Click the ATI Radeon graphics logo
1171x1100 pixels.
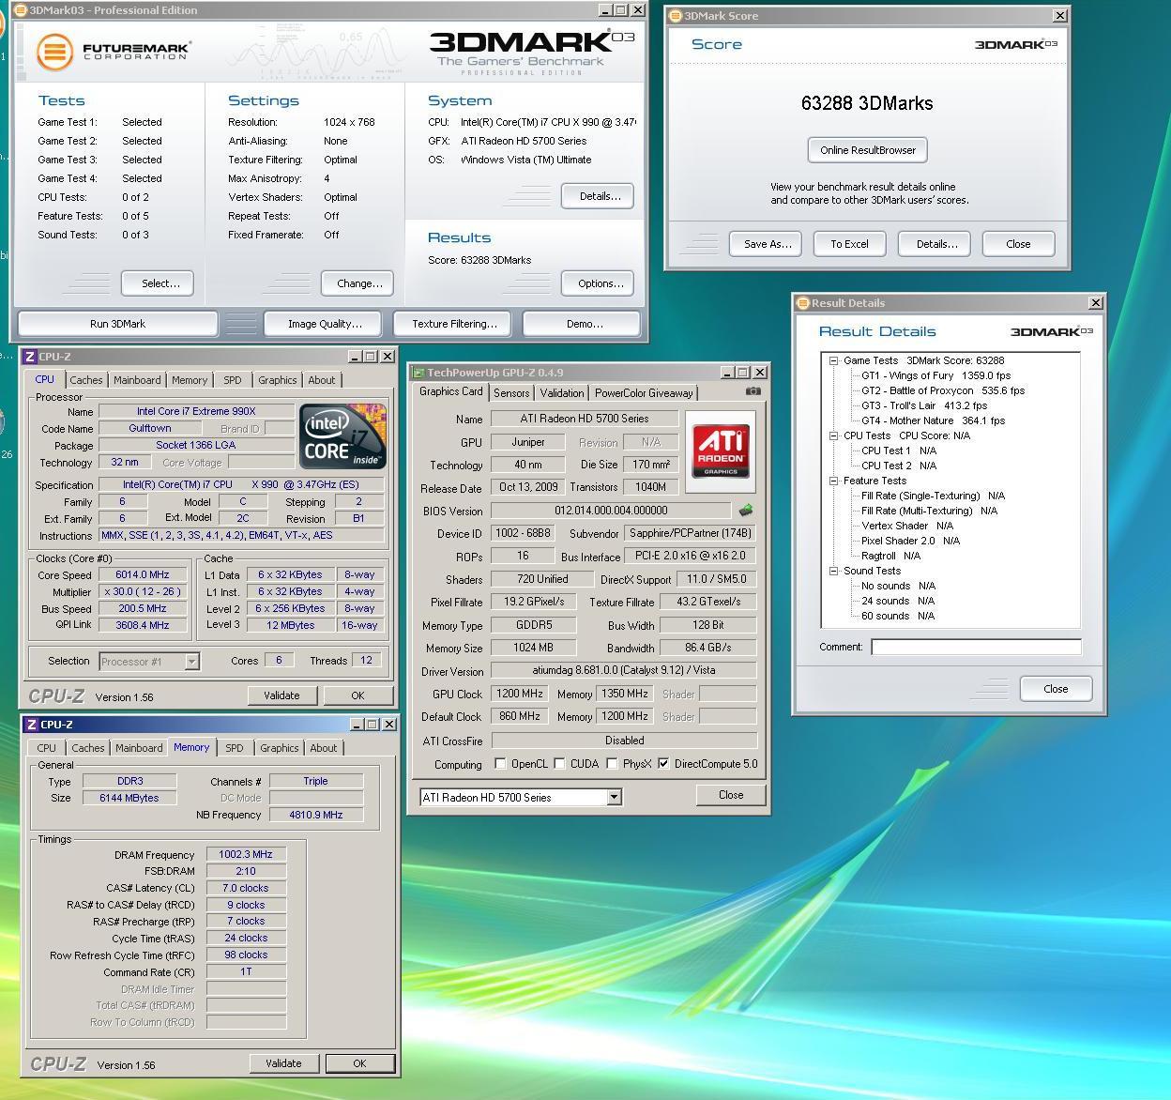point(721,451)
